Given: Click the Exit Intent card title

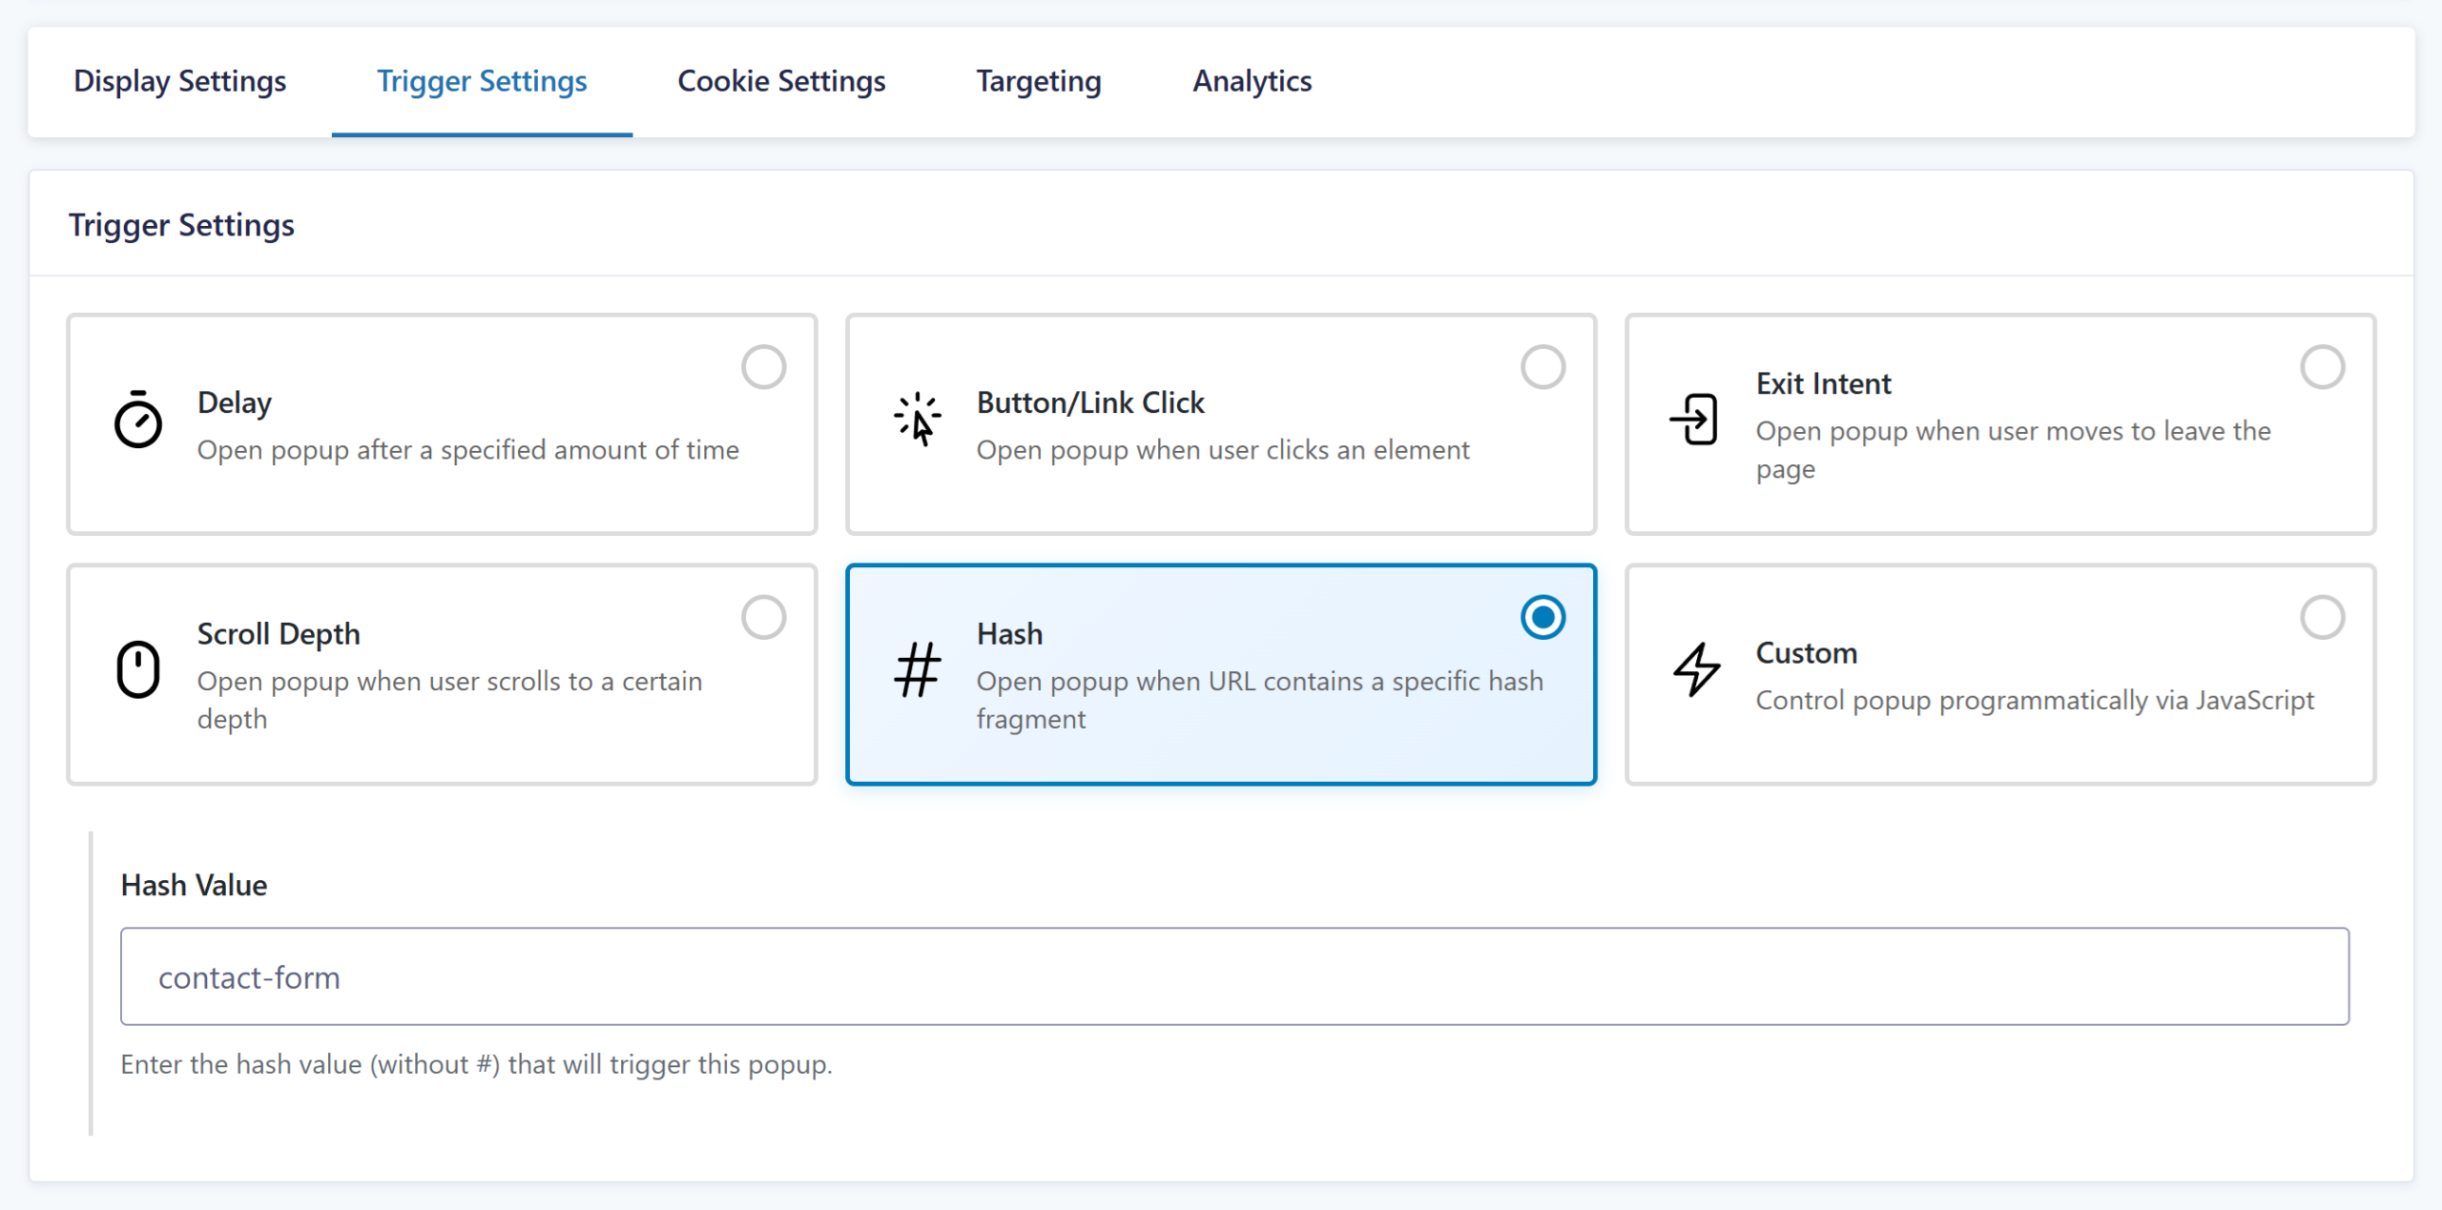Looking at the screenshot, I should 1823,383.
